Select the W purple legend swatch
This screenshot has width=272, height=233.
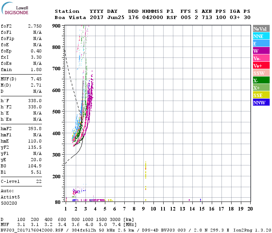pos(260,51)
